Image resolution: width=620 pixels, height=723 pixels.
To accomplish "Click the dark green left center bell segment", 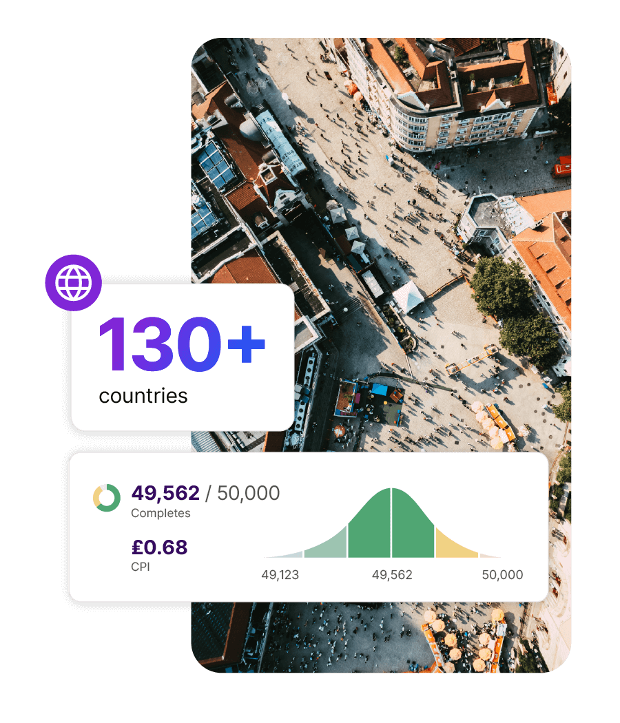I will 369,527.
